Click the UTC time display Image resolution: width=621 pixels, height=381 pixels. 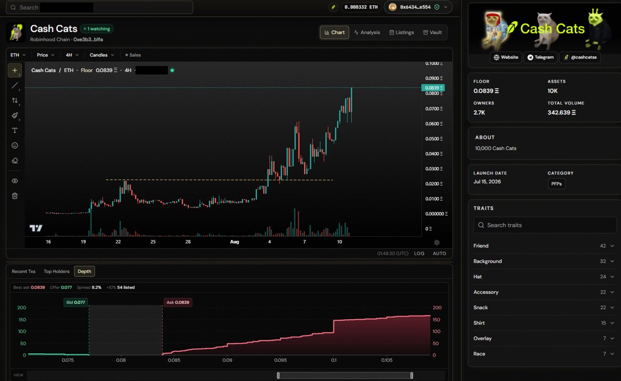[392, 253]
